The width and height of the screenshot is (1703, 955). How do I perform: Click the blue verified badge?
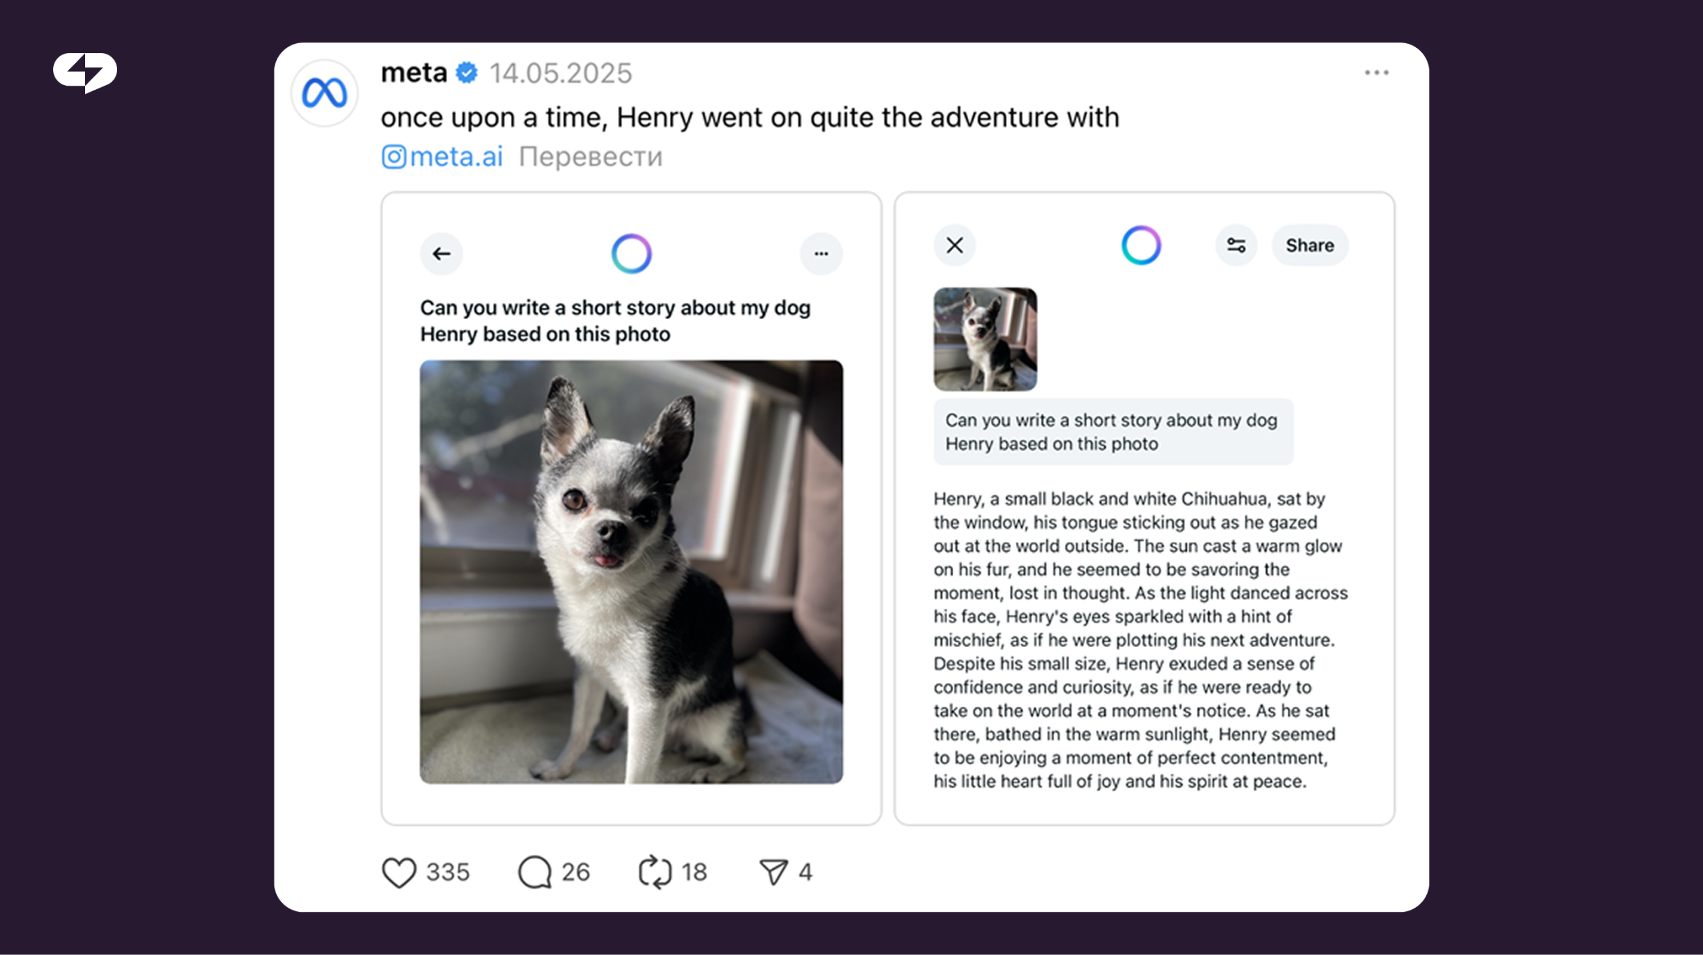(x=467, y=73)
